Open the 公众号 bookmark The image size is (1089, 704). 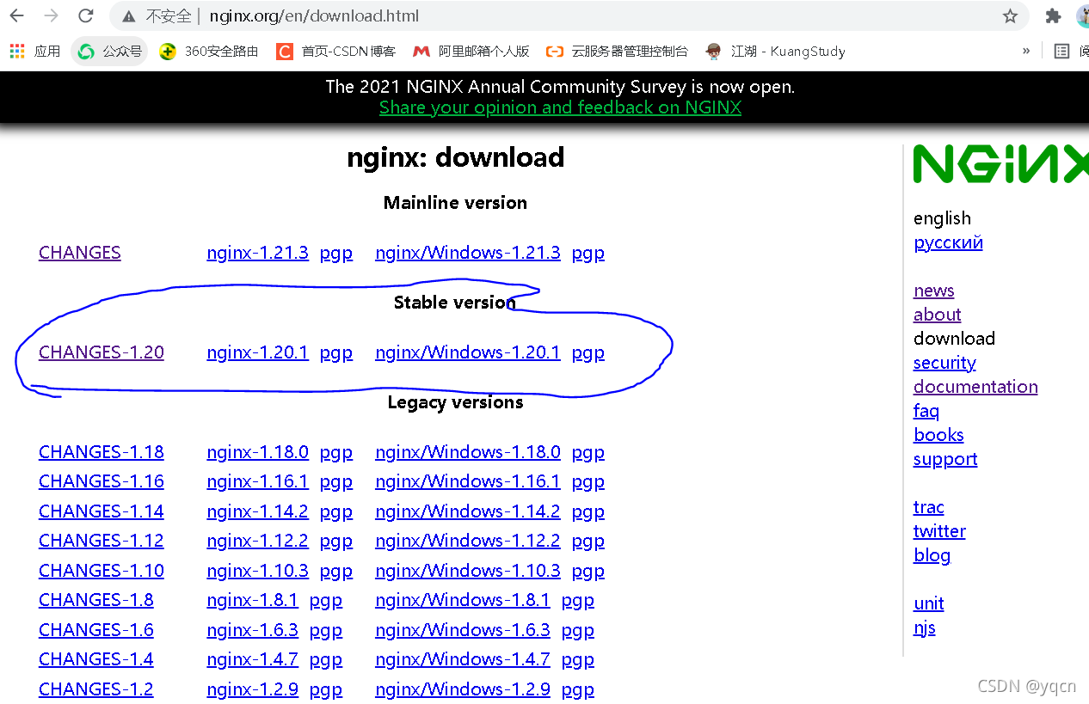click(x=109, y=52)
